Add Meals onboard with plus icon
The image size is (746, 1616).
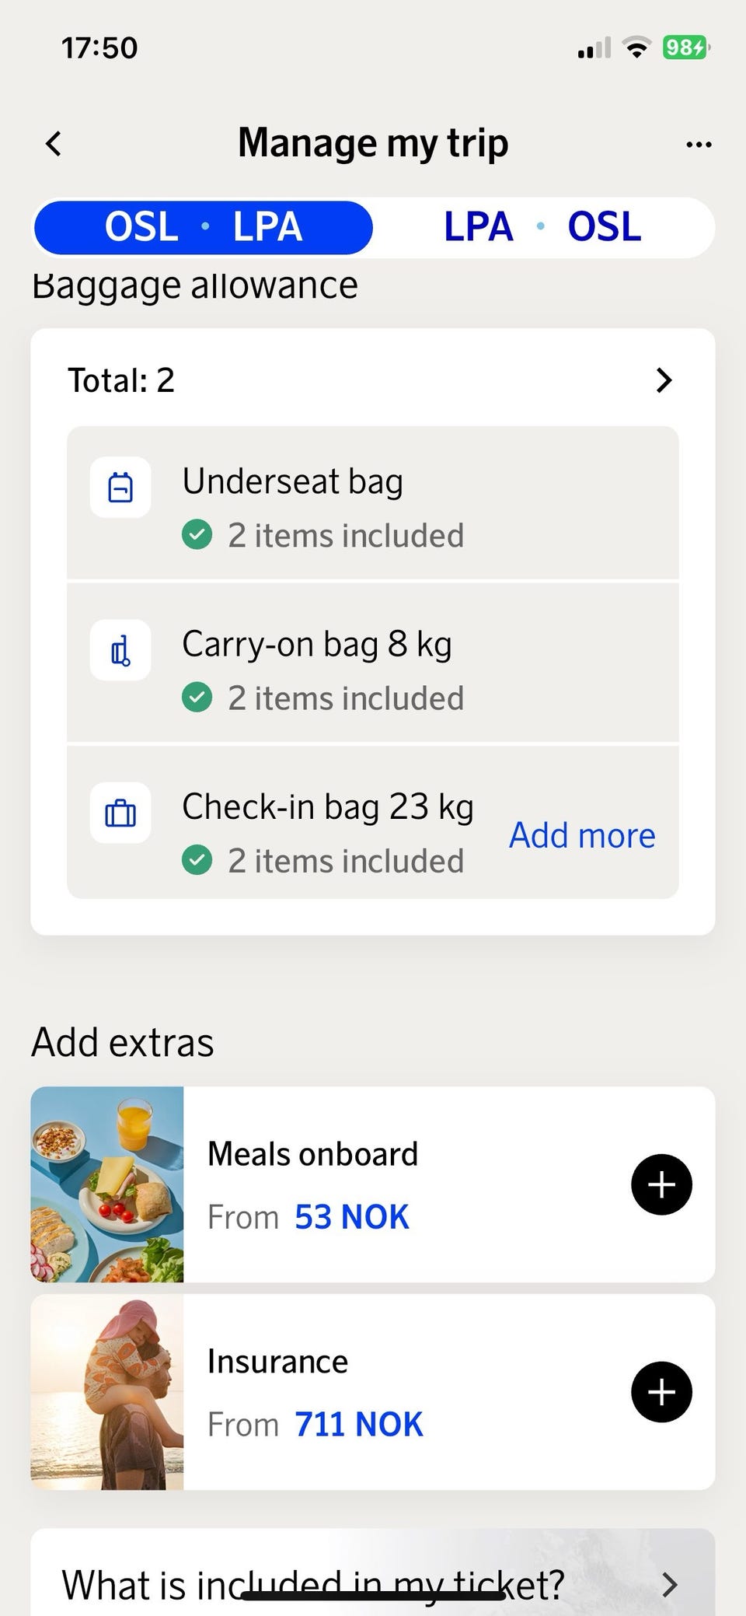point(661,1184)
